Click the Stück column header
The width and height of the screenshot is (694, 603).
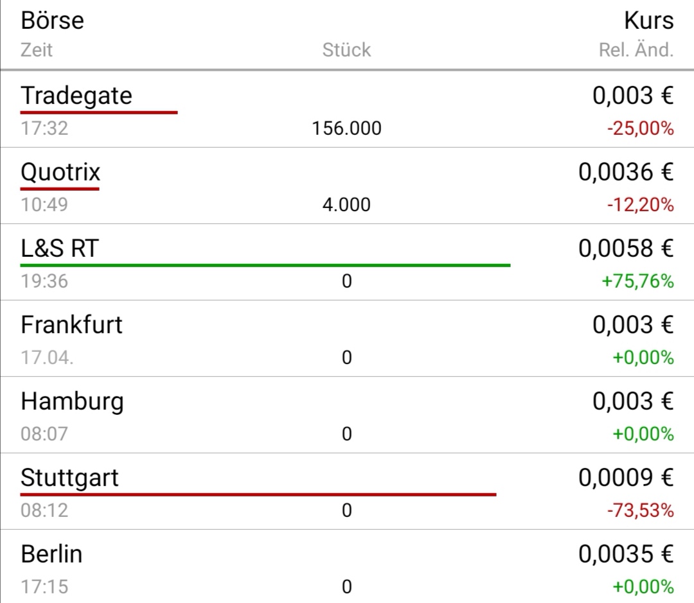point(346,50)
